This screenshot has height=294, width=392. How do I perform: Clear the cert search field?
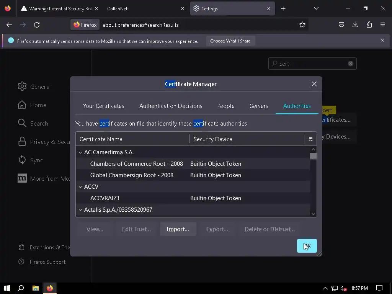351,64
